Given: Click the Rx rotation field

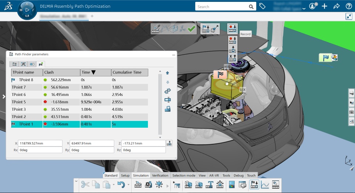Looking at the screenshot, I should tap(40, 150).
